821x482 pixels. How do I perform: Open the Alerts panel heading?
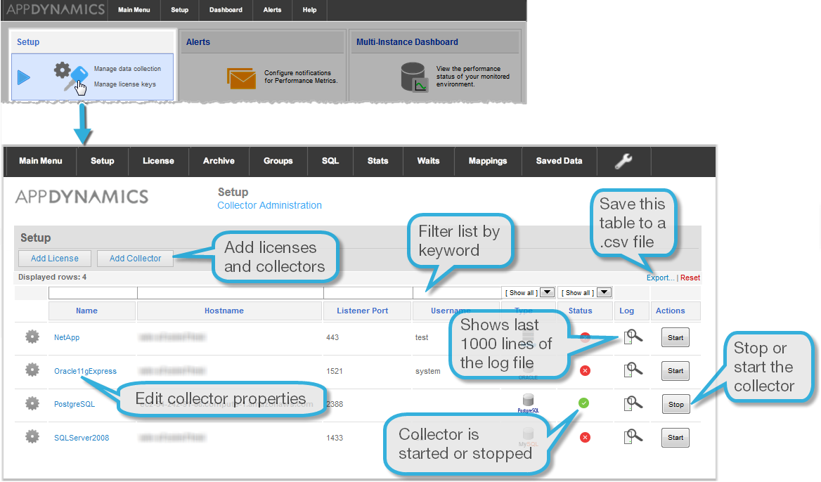[x=198, y=42]
